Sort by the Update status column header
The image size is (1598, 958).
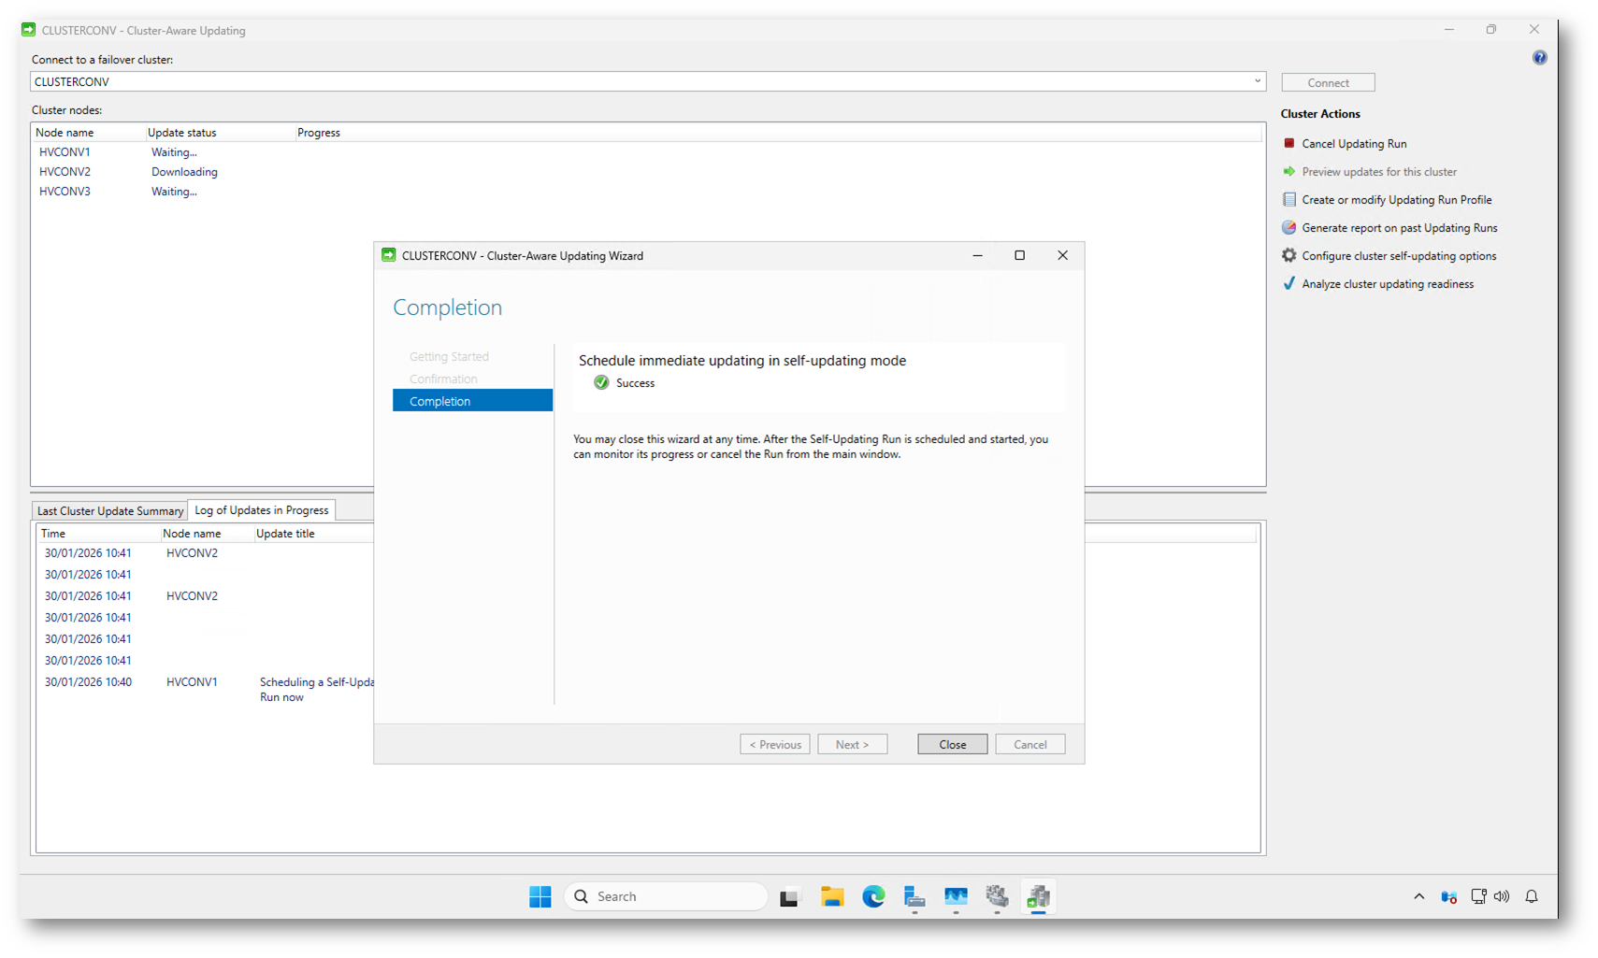coord(182,133)
